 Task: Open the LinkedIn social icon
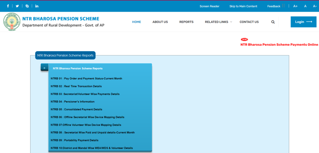(37, 6)
